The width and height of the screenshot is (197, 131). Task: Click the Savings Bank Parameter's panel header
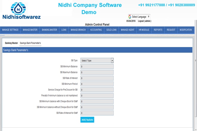[x=97, y=50]
